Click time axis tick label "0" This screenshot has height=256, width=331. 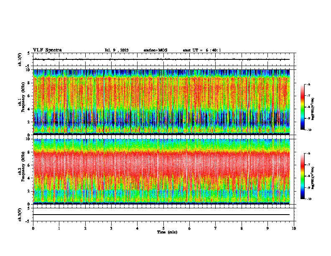coord(33,228)
